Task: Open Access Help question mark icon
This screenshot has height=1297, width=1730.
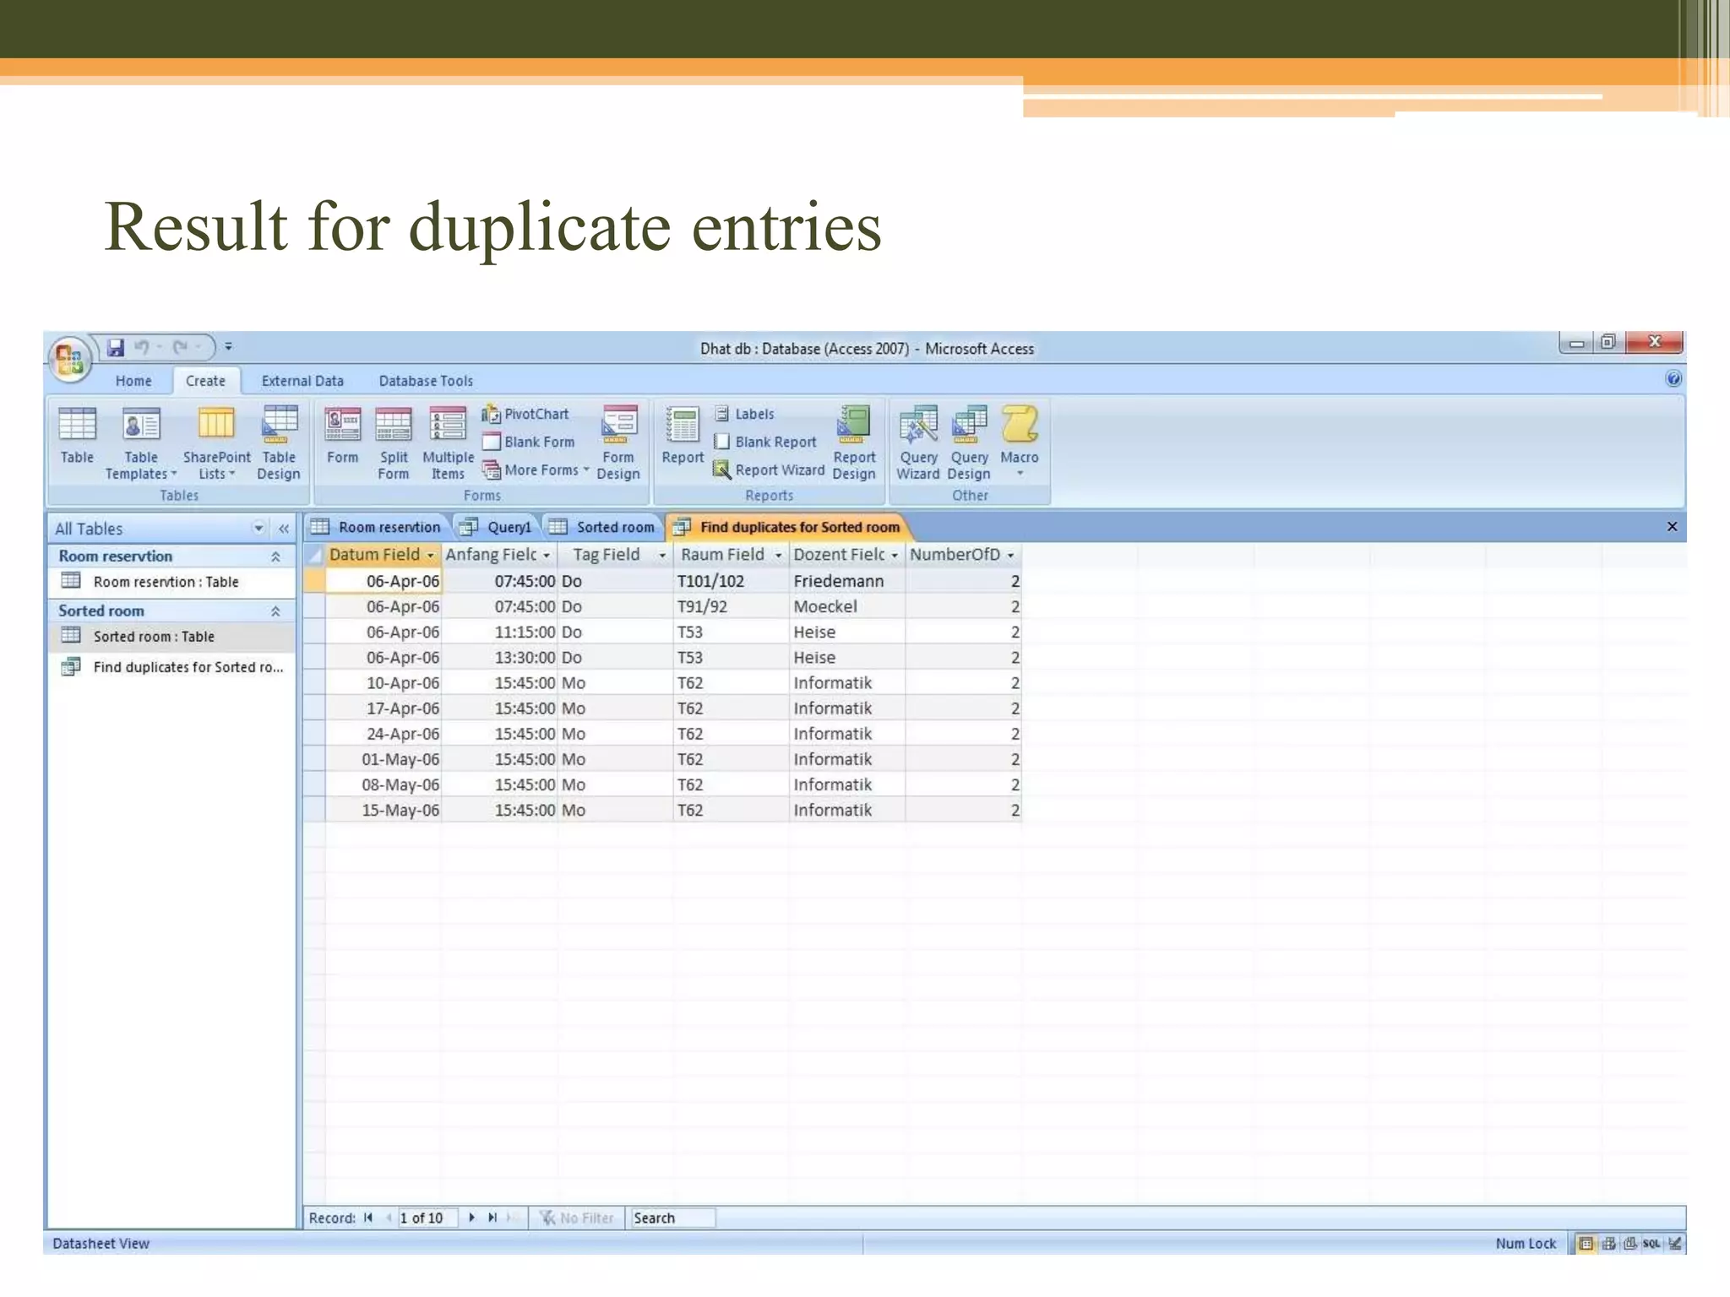Action: point(1673,378)
